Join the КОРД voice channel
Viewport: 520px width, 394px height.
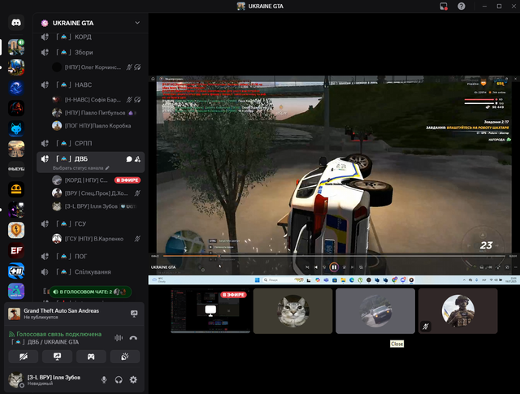pyautogui.click(x=90, y=37)
